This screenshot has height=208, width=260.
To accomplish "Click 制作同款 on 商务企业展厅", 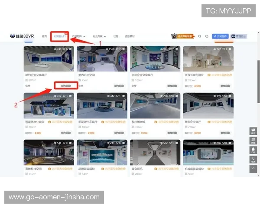I will pyautogui.click(x=225, y=133).
